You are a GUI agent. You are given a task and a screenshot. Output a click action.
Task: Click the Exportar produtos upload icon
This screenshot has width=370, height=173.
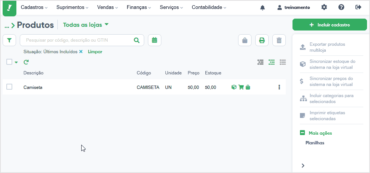[303, 47]
